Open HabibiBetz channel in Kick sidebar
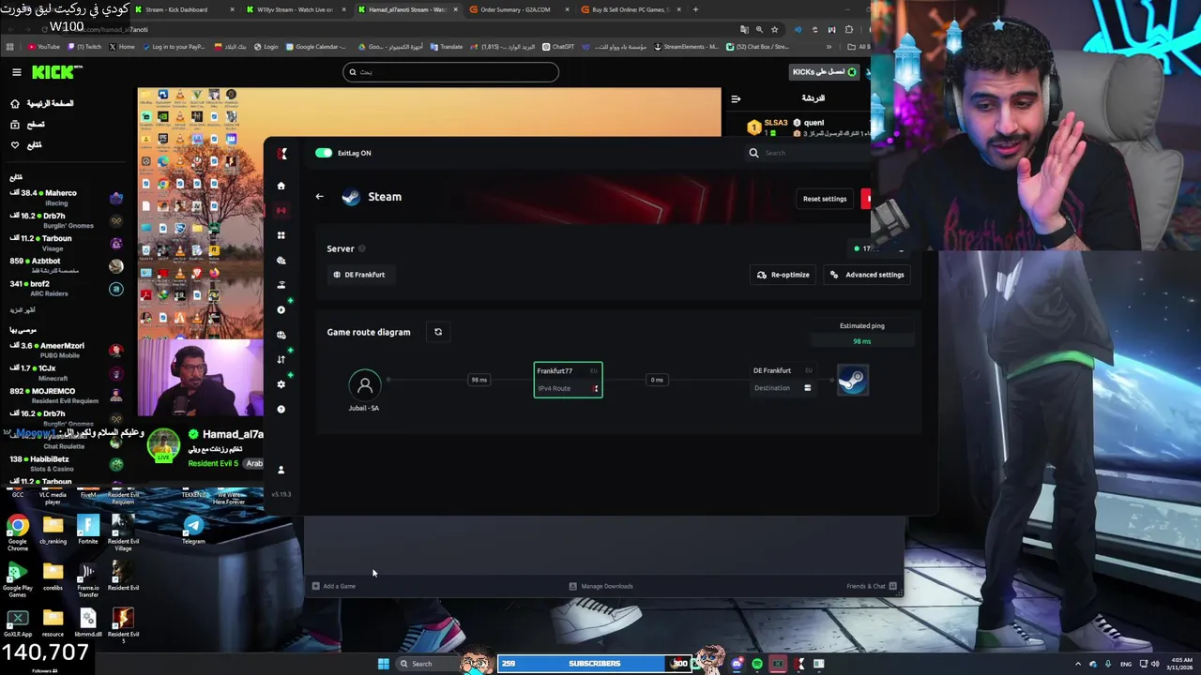Viewport: 1201px width, 675px height. pos(66,463)
